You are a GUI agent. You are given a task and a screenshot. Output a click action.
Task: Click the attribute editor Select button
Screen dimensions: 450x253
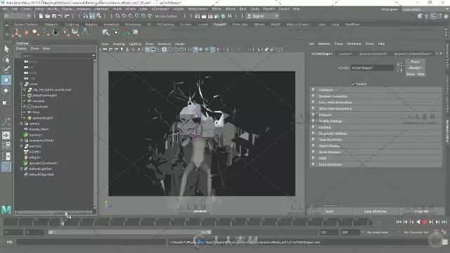click(330, 212)
